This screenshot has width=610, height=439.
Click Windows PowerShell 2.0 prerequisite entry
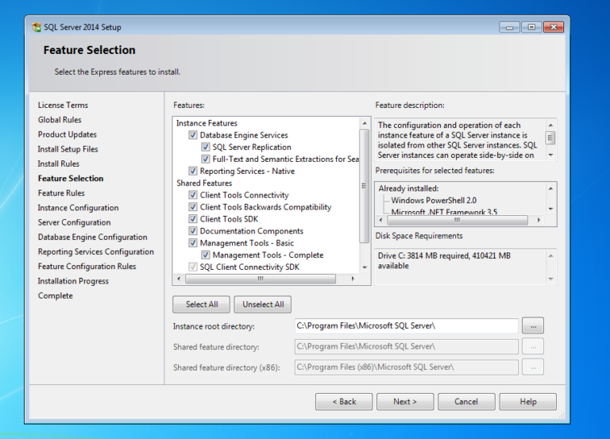pos(434,201)
